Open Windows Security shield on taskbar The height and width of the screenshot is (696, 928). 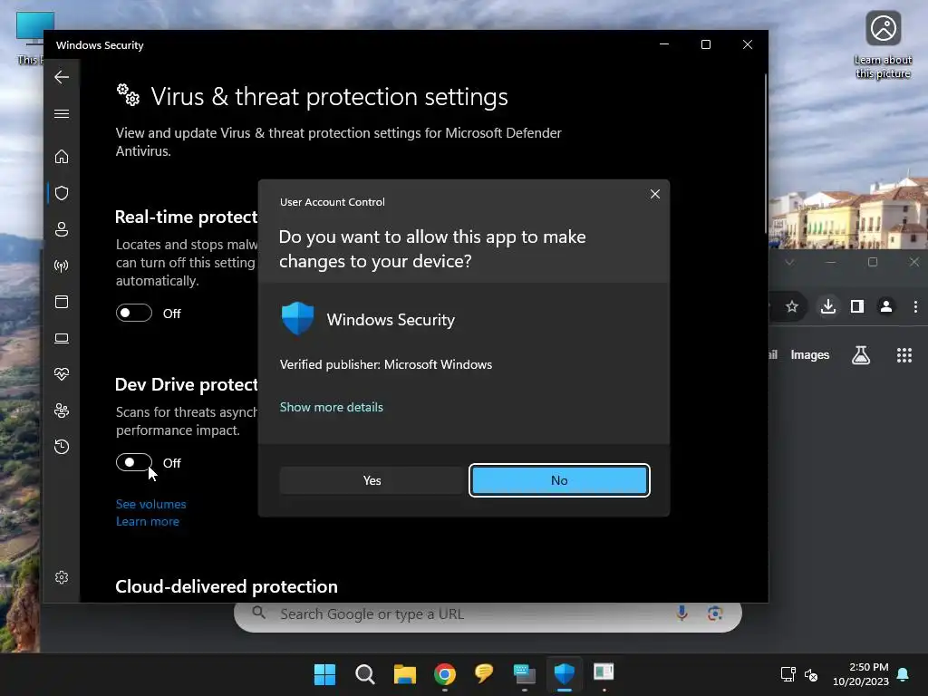tap(564, 673)
